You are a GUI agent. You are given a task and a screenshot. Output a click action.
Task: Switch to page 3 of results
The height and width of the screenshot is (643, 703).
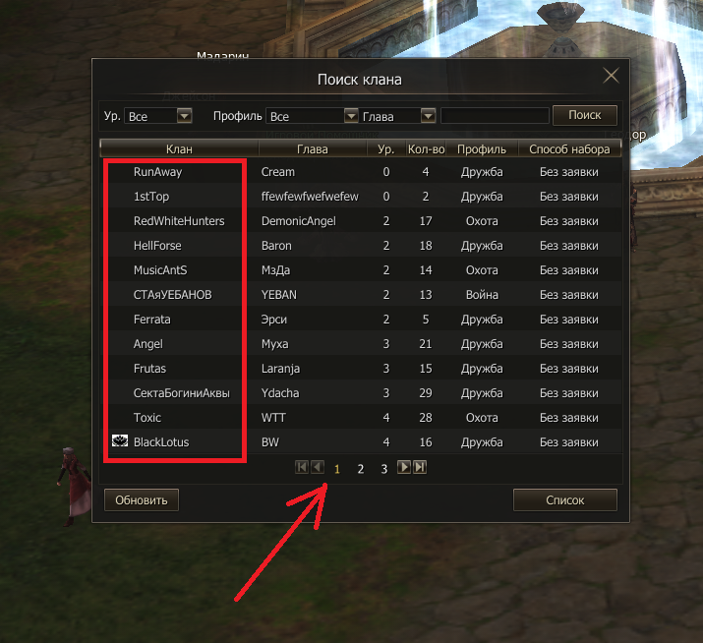pyautogui.click(x=384, y=469)
